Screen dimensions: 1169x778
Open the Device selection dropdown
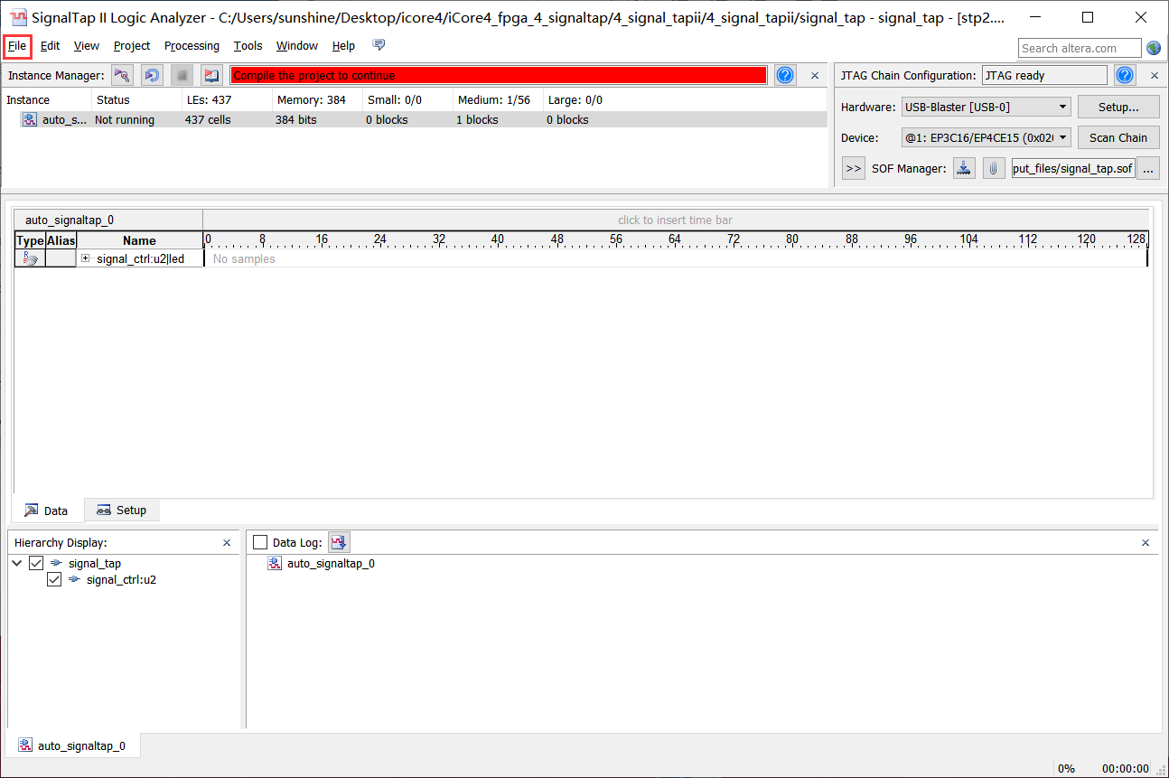pyautogui.click(x=986, y=138)
